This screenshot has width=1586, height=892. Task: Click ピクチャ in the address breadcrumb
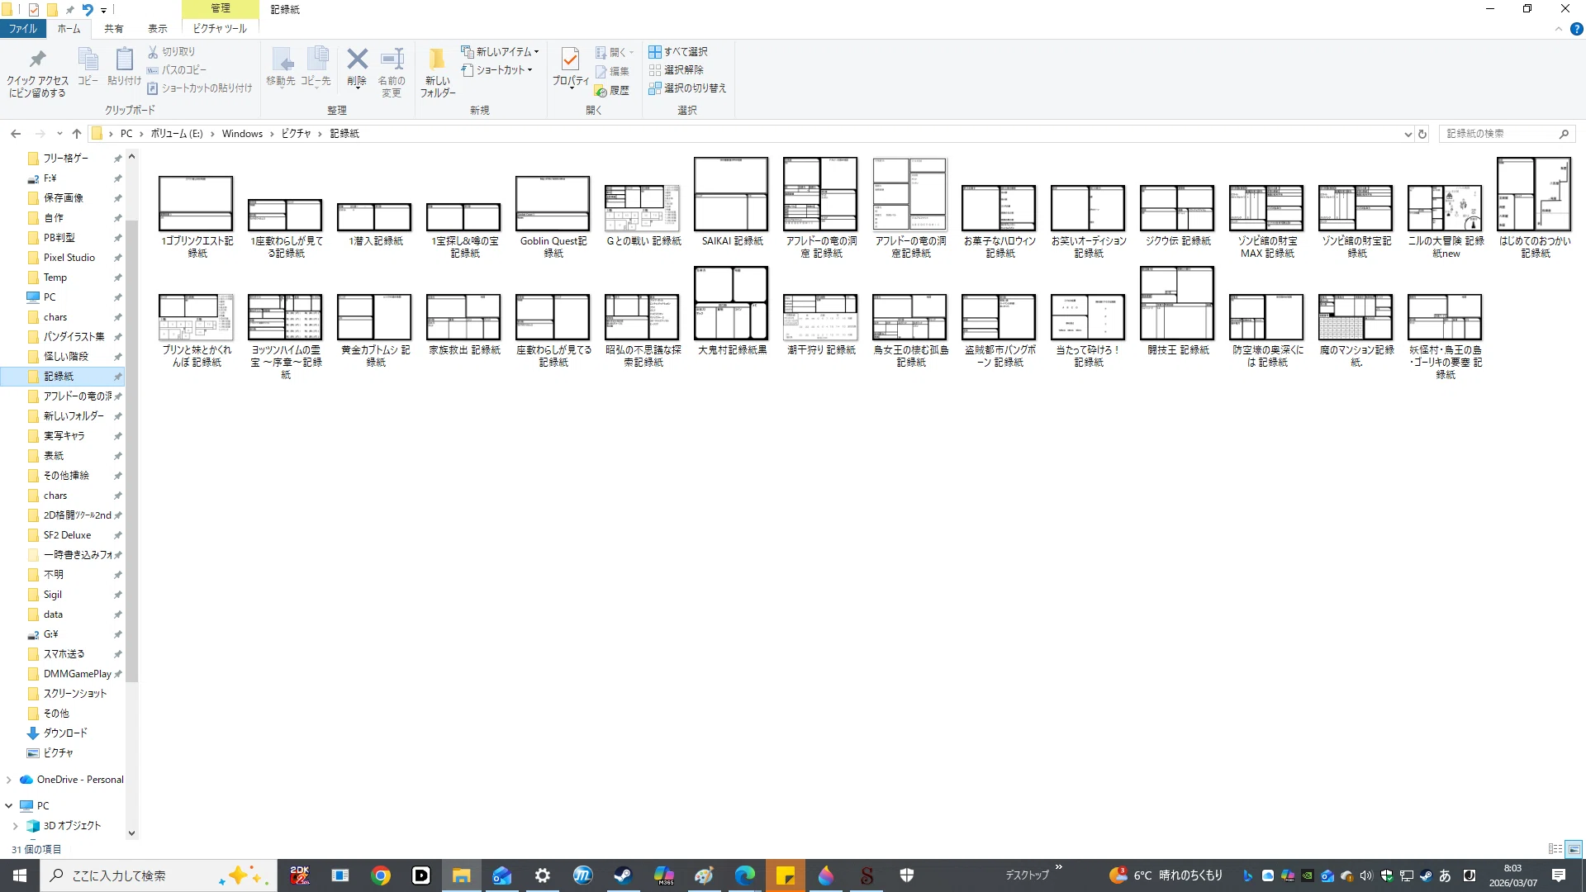tap(296, 133)
